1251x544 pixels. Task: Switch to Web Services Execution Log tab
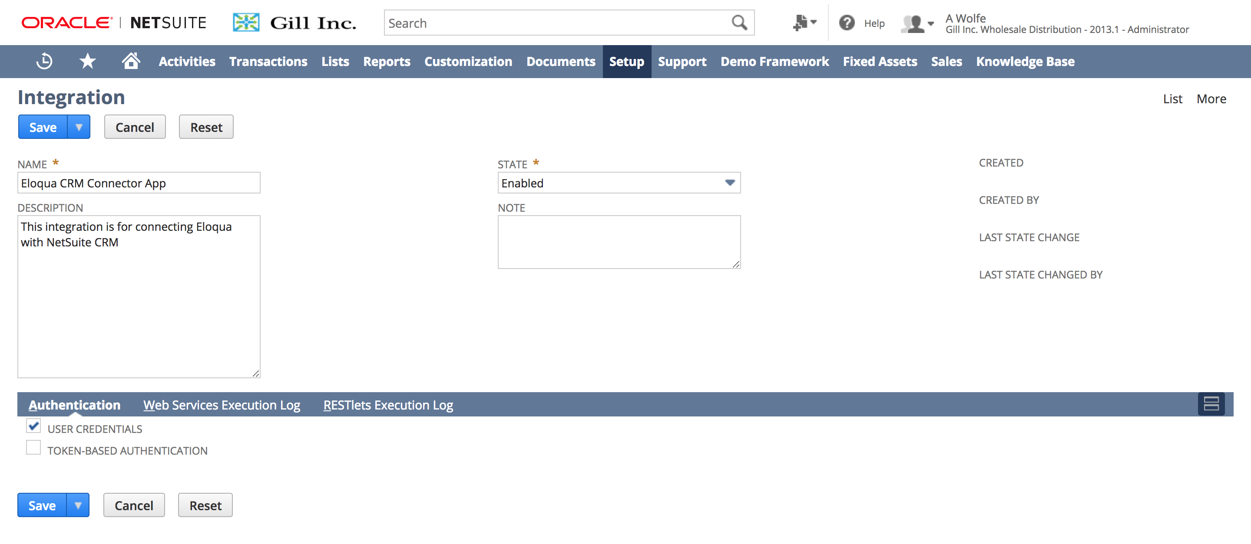click(x=222, y=405)
